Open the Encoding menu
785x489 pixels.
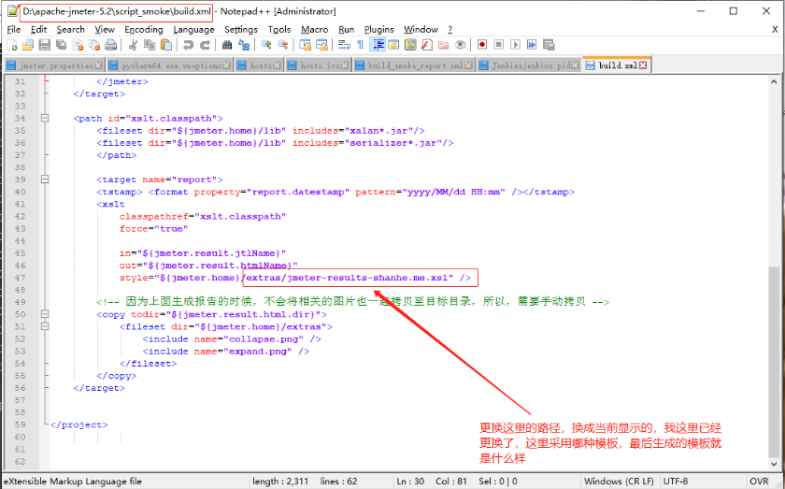[144, 30]
